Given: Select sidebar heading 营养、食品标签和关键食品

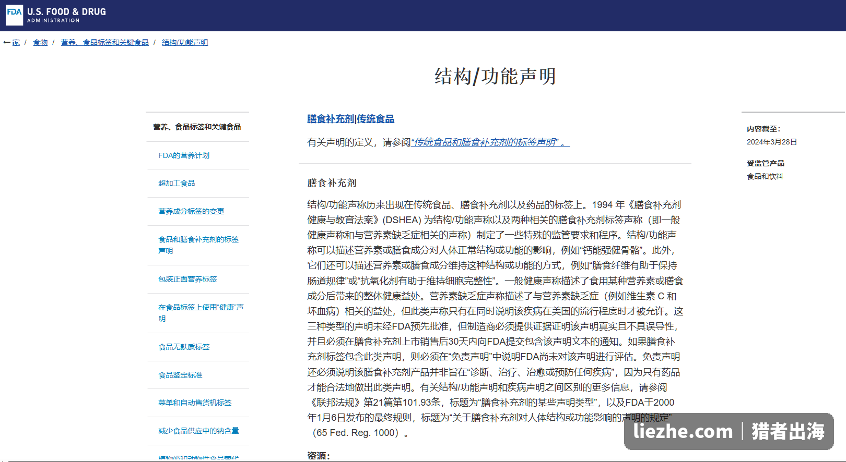Looking at the screenshot, I should [197, 127].
